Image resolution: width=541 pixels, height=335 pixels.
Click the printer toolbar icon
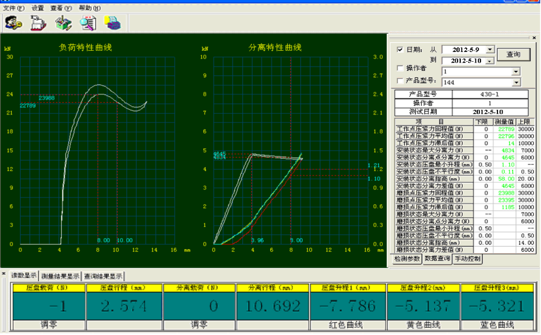113,23
